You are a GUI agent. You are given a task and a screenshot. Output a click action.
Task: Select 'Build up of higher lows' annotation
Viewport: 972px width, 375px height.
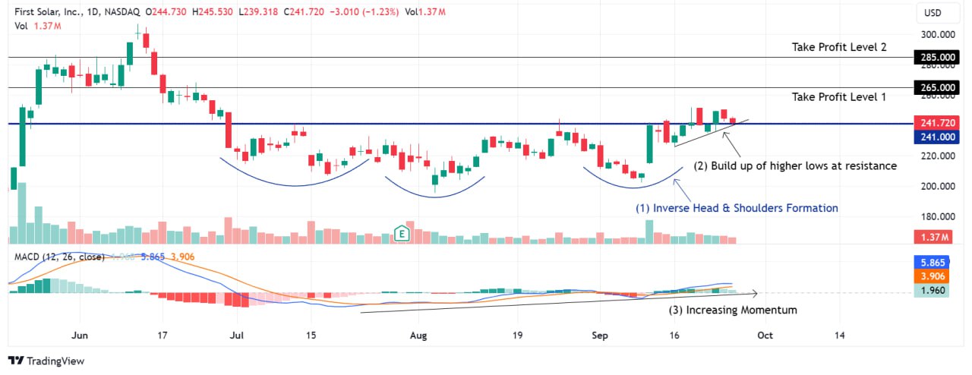point(796,165)
